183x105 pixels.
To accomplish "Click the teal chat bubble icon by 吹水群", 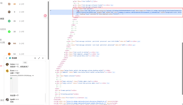I will pos(10,58).
